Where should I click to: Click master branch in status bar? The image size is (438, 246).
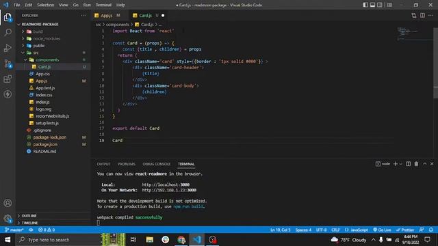pos(14,230)
